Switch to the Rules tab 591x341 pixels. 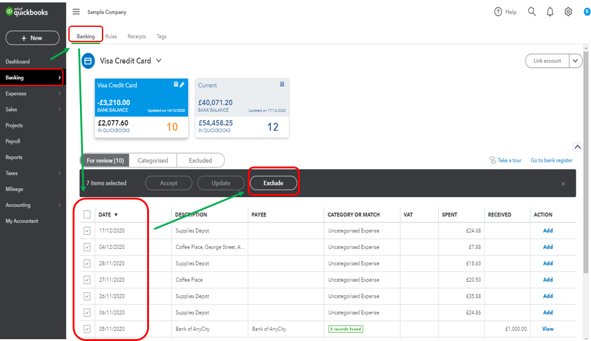(111, 37)
